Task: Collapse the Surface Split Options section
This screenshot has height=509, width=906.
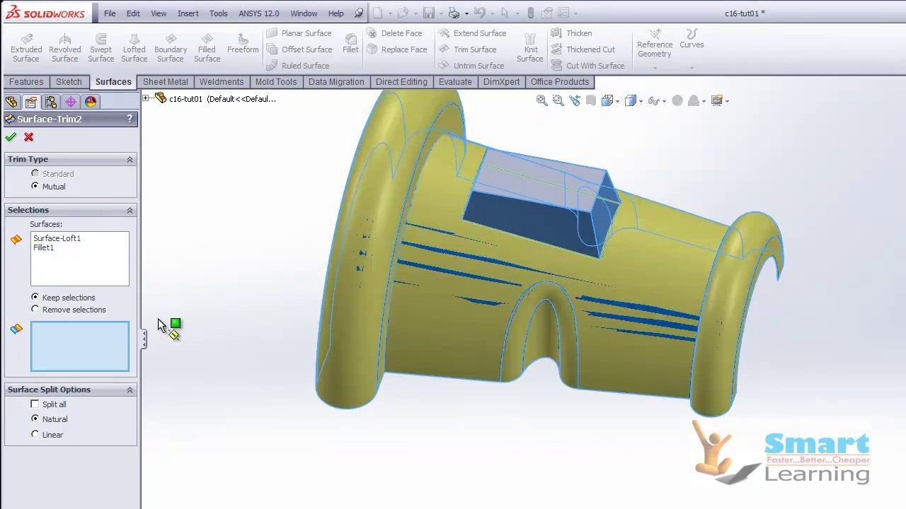Action: point(130,390)
